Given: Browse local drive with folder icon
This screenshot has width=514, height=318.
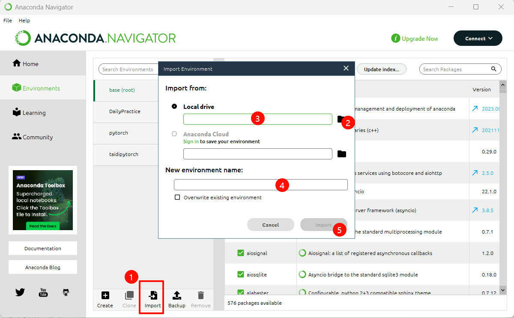Looking at the screenshot, I should click(x=341, y=119).
